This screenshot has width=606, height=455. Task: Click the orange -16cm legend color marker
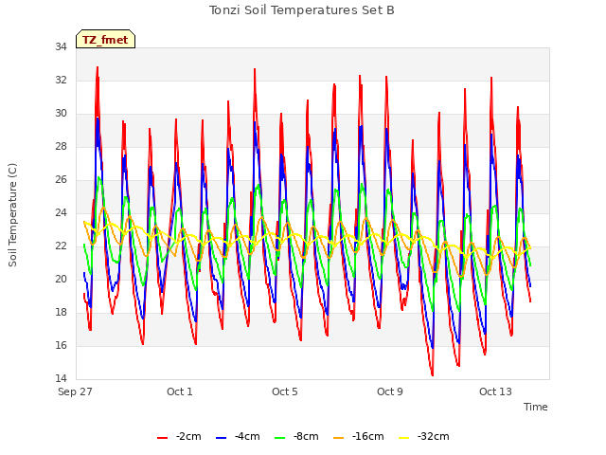[339, 438]
